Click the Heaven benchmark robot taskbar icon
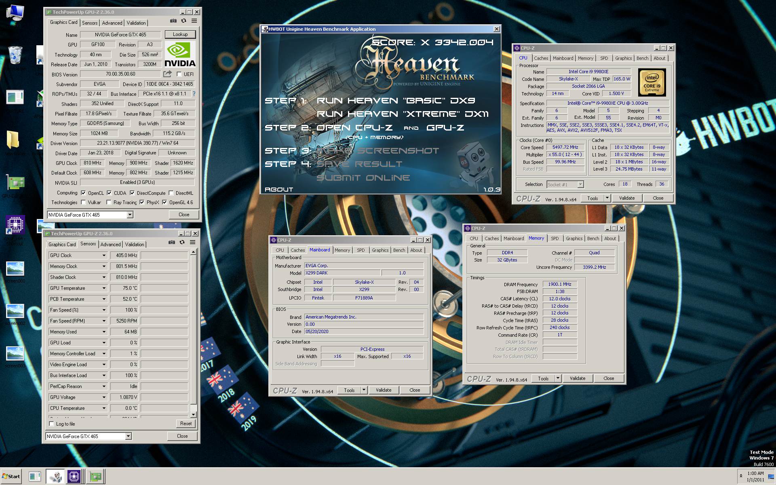The height and width of the screenshot is (485, 776). pos(55,477)
